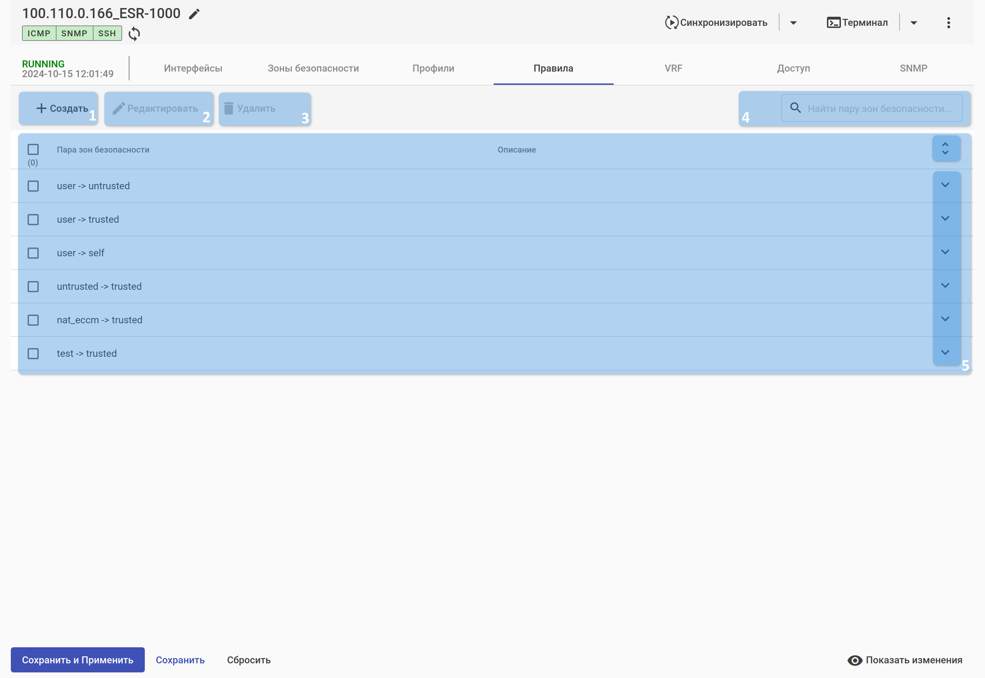
Task: Click the search magnifier icon
Action: click(x=795, y=108)
